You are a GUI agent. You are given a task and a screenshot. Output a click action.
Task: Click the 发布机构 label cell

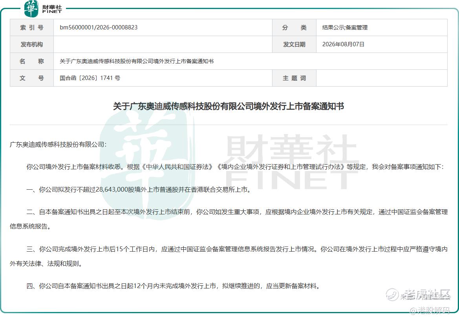click(x=32, y=44)
